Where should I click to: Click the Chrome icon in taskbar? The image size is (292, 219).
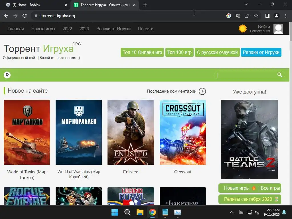[153, 212]
